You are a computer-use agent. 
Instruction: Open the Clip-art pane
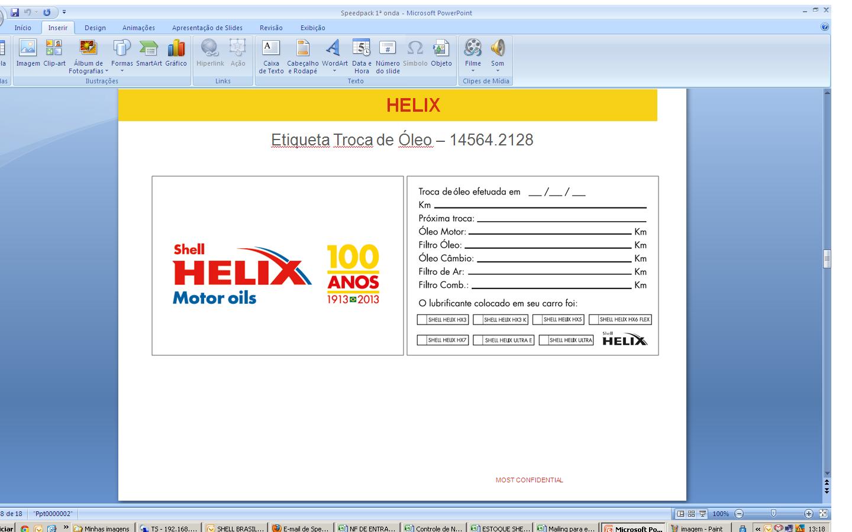point(54,53)
